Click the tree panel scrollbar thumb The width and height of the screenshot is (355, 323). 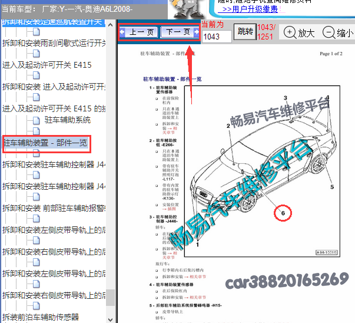click(110, 298)
